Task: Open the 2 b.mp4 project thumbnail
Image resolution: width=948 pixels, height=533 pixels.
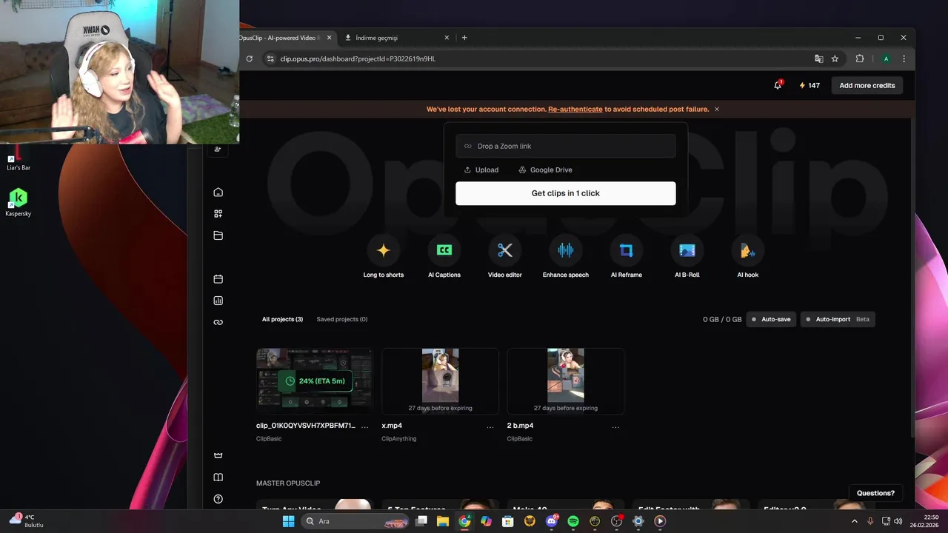Action: coord(566,381)
